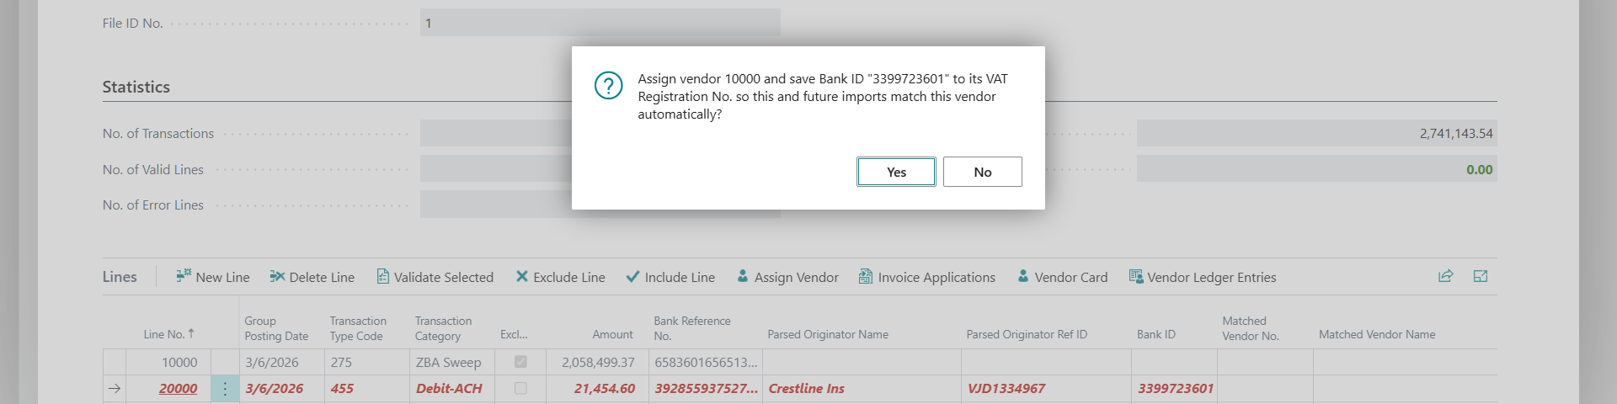Image resolution: width=1617 pixels, height=404 pixels.
Task: Click Parsed Originator Name column header
Action: (828, 334)
